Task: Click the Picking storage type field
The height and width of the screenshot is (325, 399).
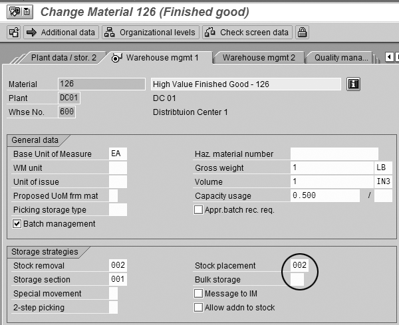Action: pyautogui.click(x=118, y=210)
